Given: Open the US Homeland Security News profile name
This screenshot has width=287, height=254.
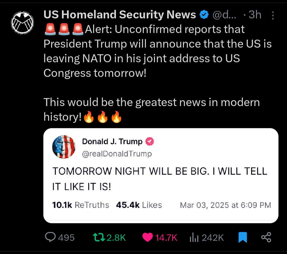Looking at the screenshot, I should click(120, 15).
